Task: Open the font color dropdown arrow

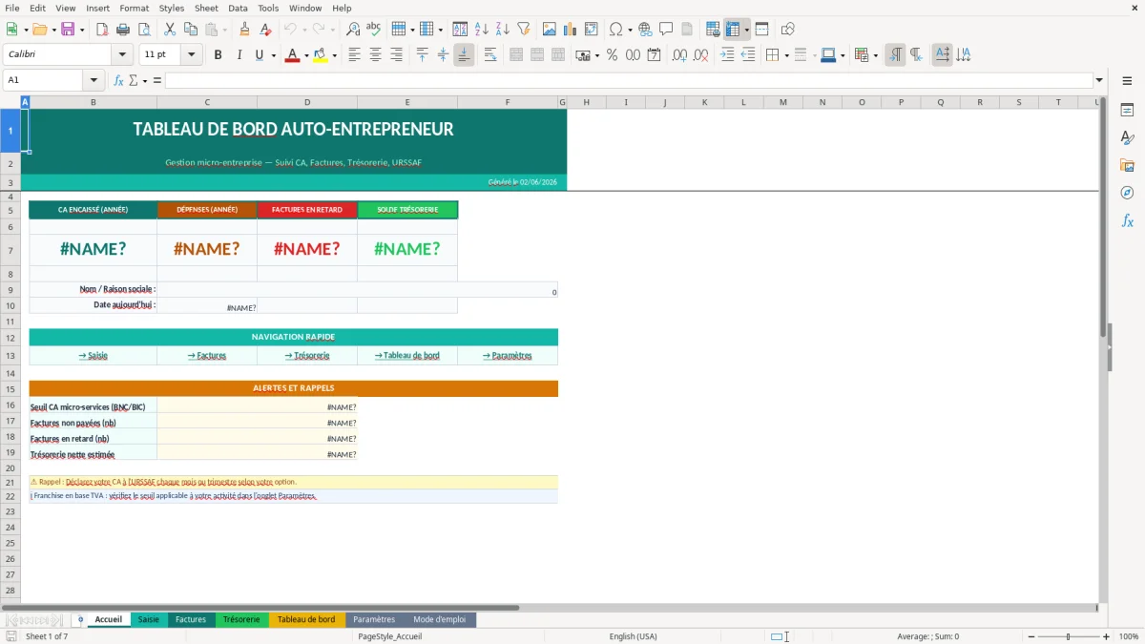Action: (306, 55)
